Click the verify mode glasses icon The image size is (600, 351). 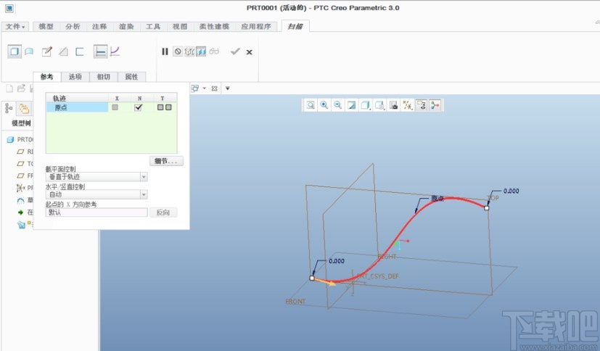tap(214, 51)
